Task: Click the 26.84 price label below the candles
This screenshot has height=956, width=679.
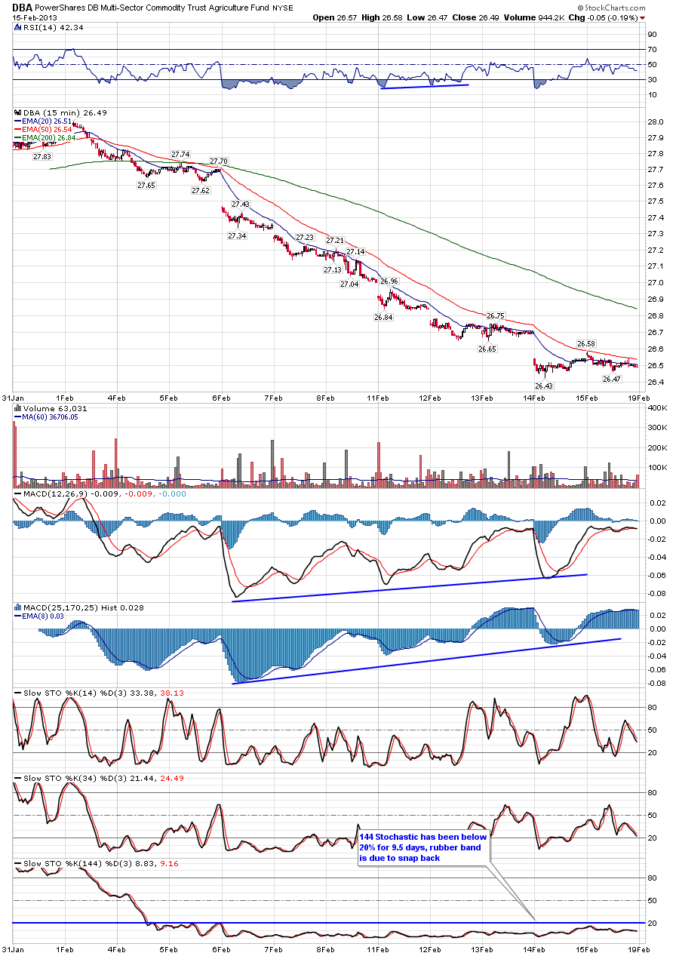Action: [x=383, y=318]
